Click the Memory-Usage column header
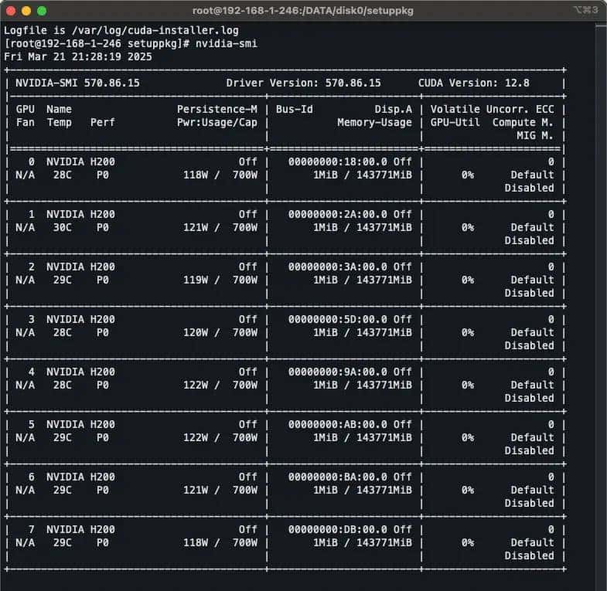Image resolution: width=607 pixels, height=591 pixels. click(375, 122)
